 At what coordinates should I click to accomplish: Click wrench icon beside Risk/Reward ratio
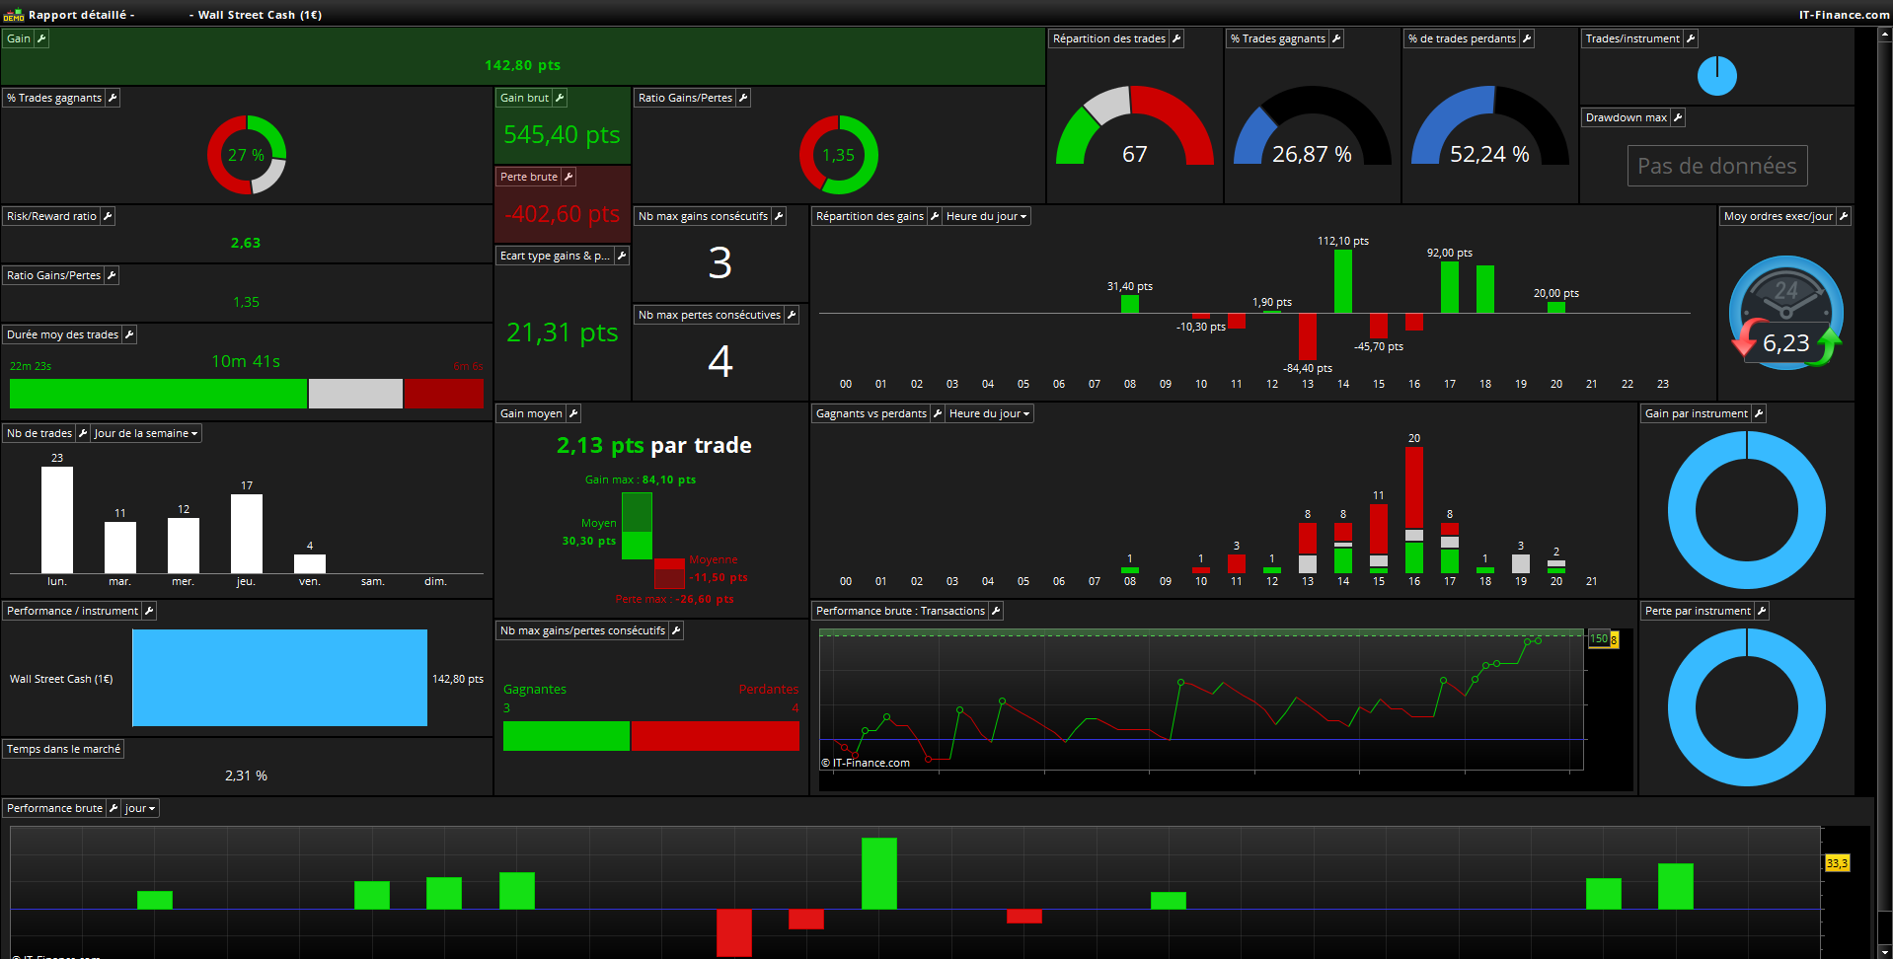point(108,216)
